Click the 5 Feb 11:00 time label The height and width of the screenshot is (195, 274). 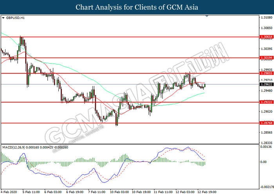tap(31, 192)
